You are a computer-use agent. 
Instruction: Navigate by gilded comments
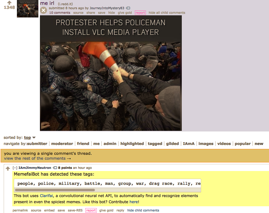(172, 144)
